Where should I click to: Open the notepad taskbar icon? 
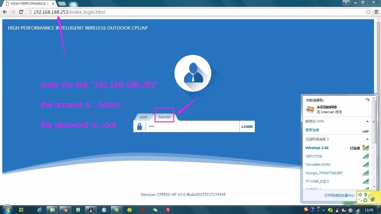pos(104,210)
